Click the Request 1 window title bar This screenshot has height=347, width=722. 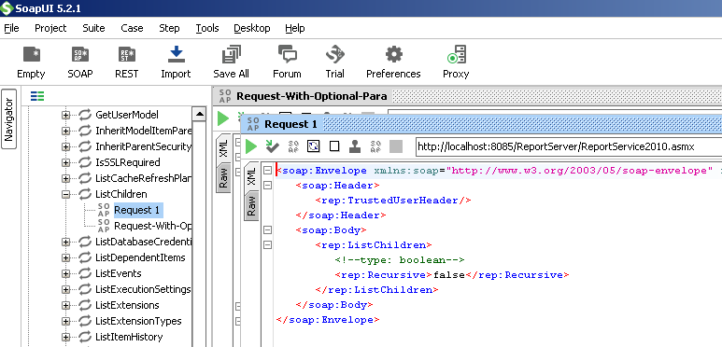click(481, 124)
